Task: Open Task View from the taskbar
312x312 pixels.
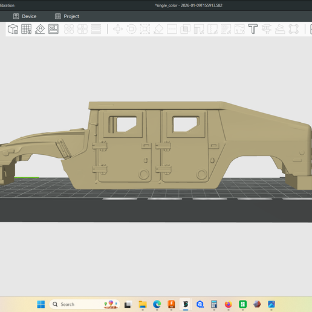Action: point(128,304)
